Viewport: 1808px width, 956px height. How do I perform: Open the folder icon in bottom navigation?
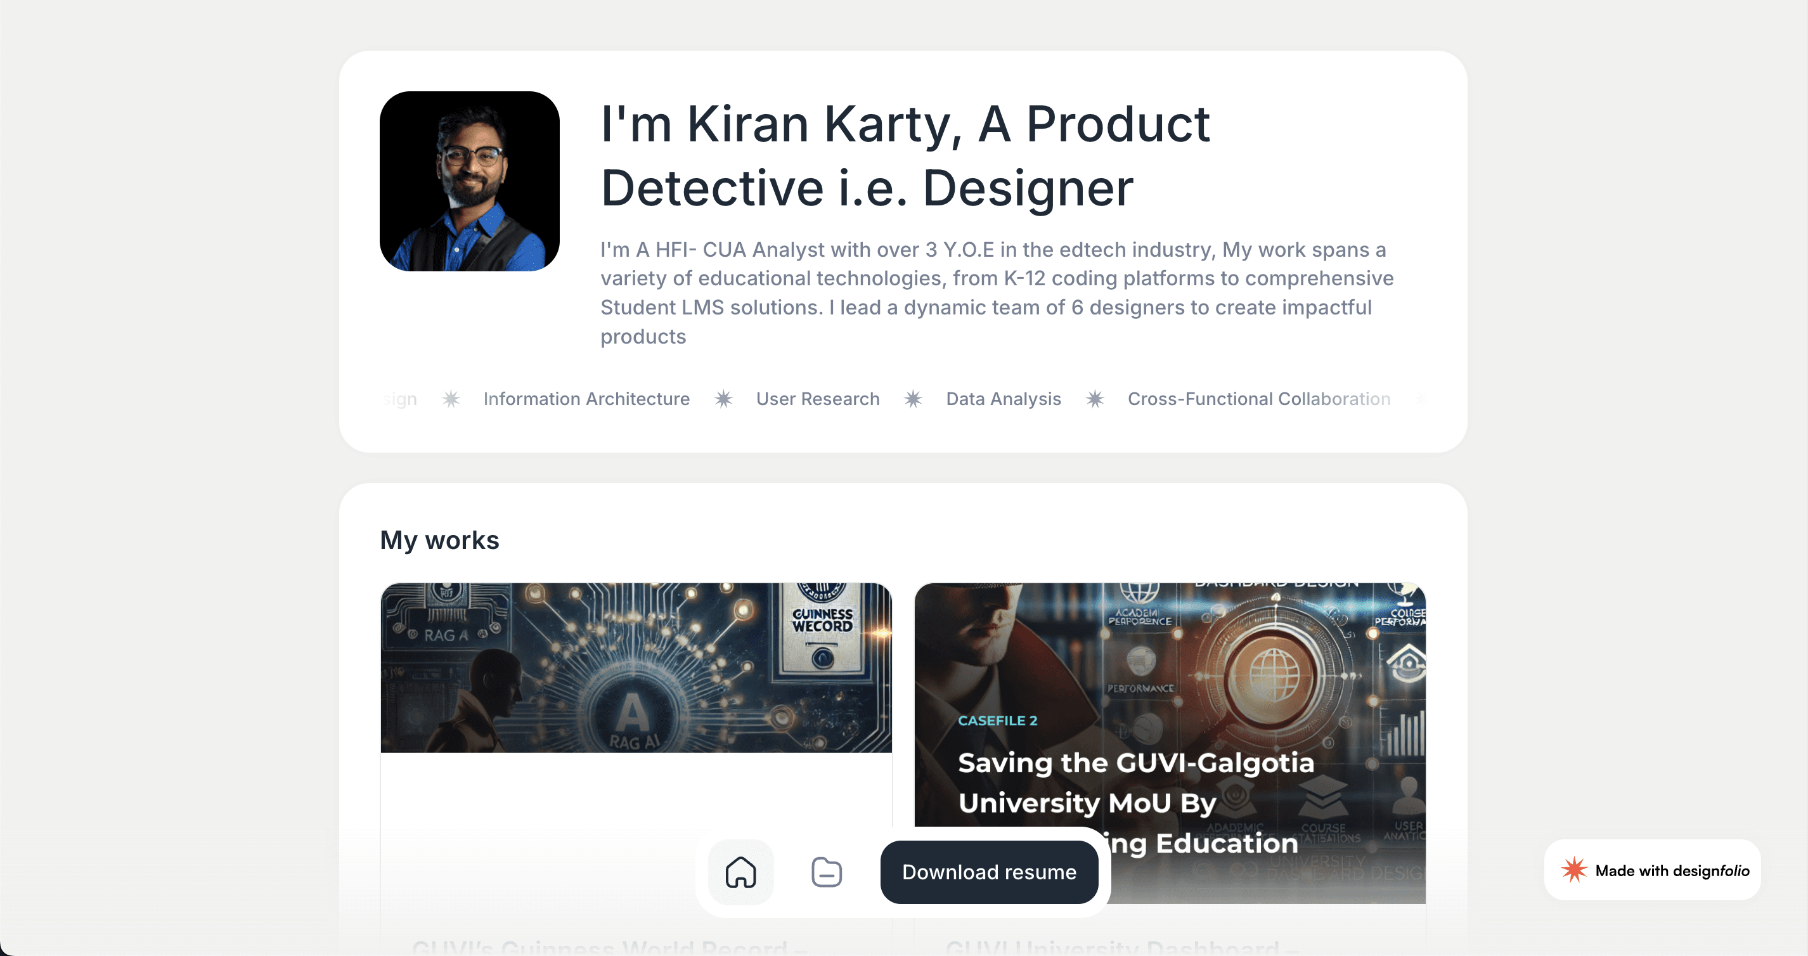(x=826, y=872)
